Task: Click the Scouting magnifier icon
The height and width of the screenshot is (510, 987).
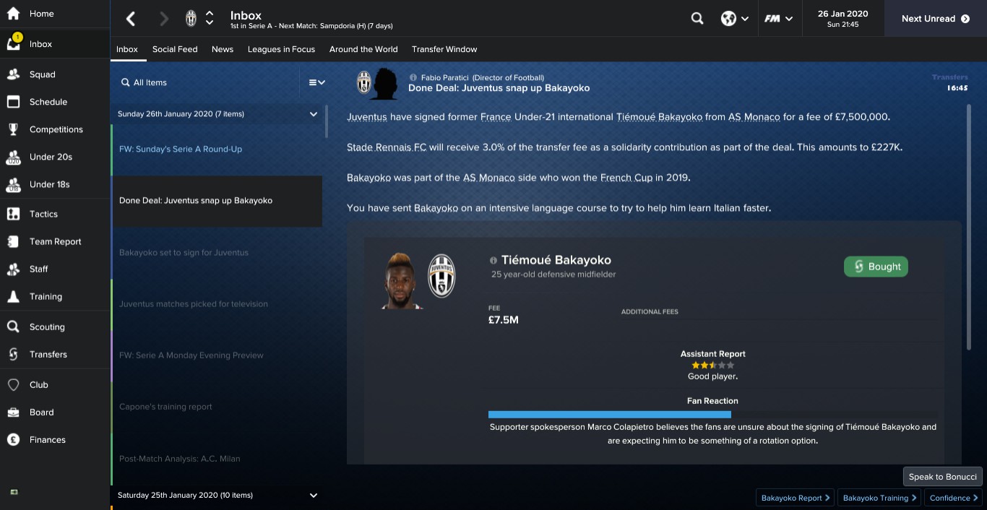Action: click(x=13, y=327)
